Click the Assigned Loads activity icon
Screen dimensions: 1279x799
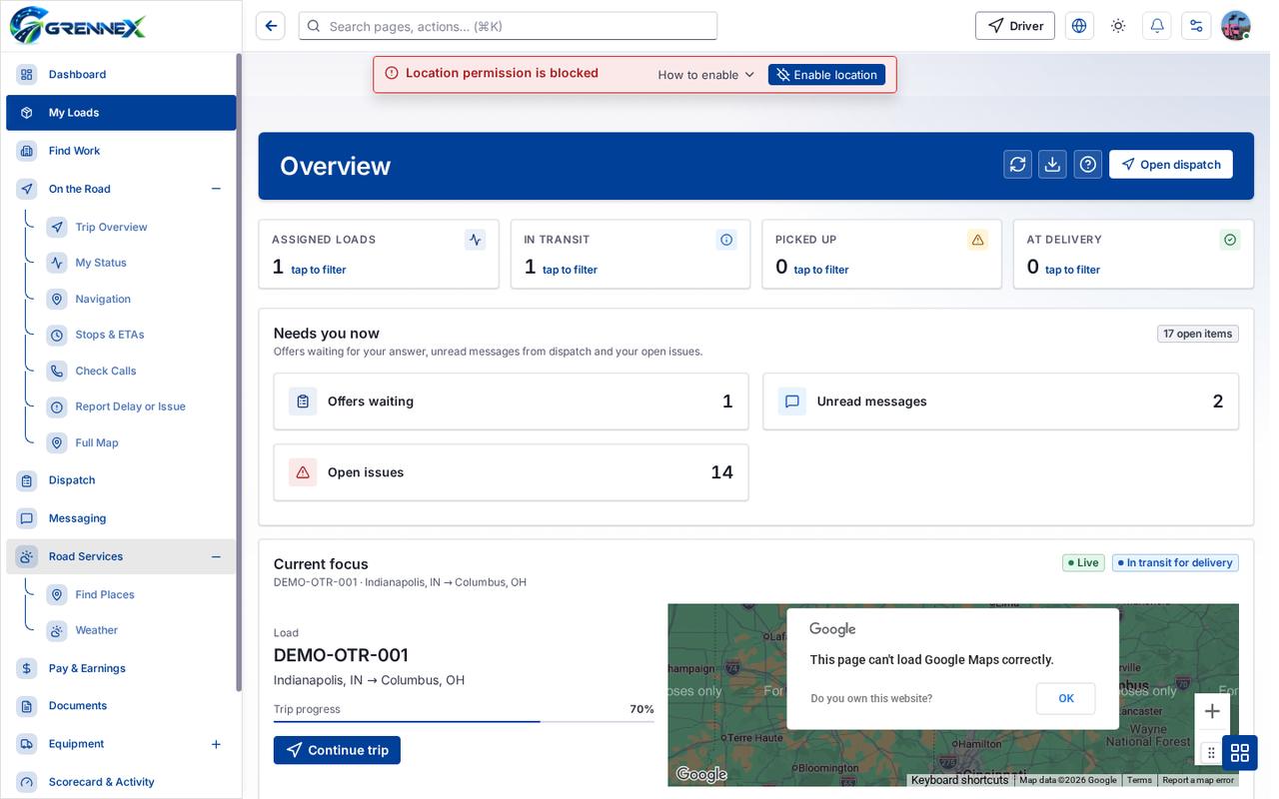click(x=475, y=240)
